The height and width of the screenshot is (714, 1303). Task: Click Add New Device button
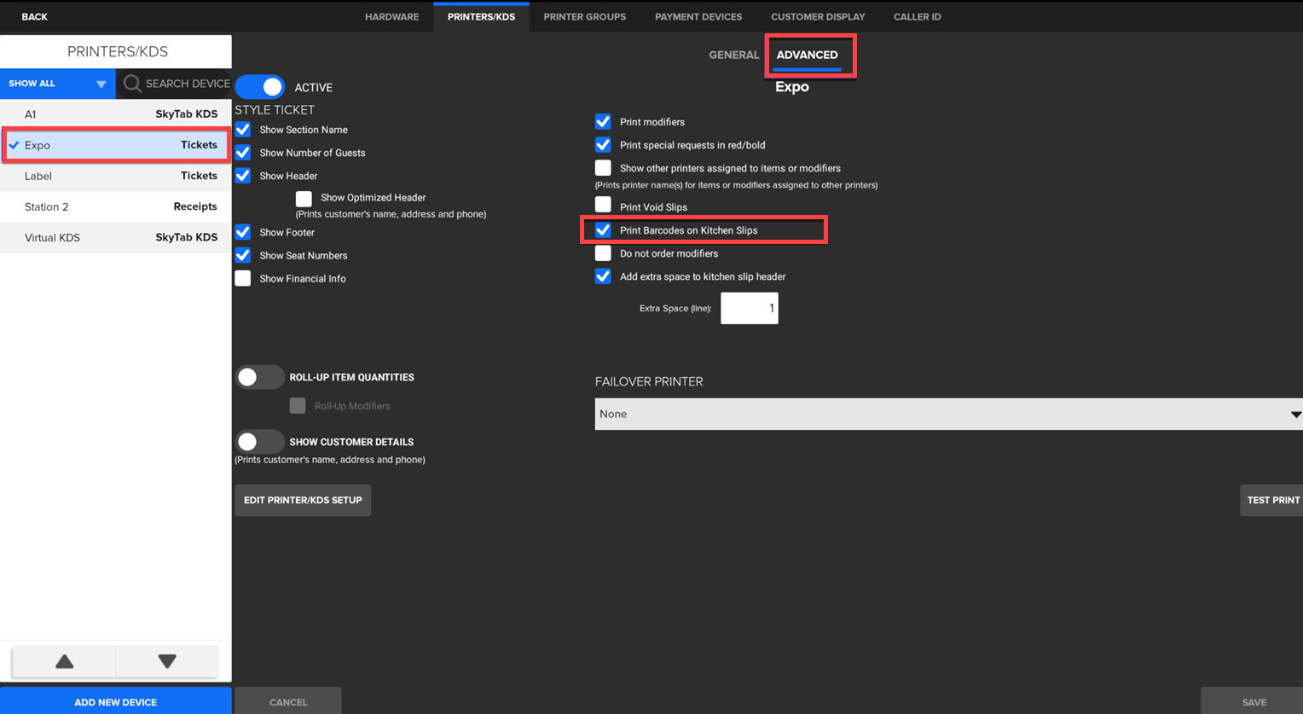tap(115, 702)
